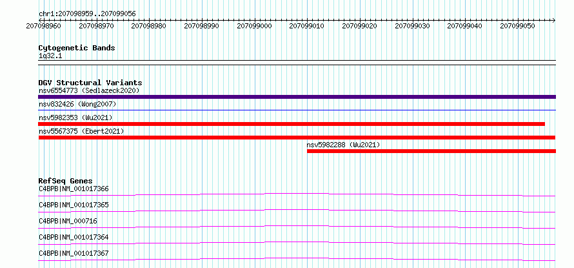Click the DGV Structural Variants track title

(x=90, y=83)
